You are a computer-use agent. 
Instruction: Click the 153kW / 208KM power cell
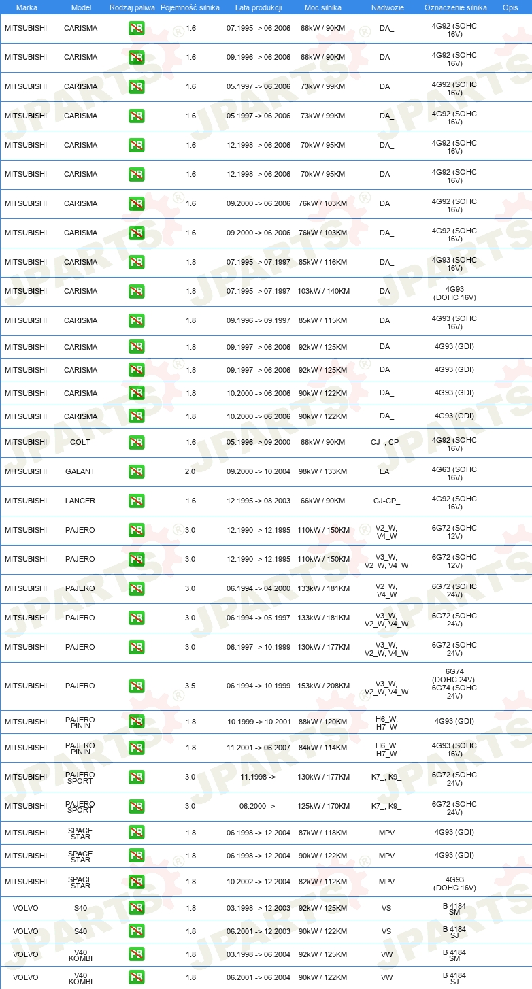pos(322,686)
